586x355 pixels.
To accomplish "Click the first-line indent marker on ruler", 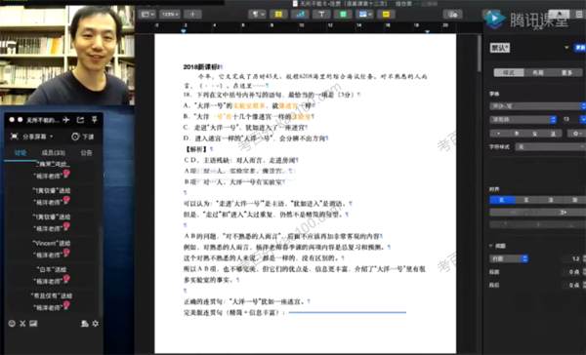I will point(184,31).
